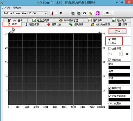Open the options wrench icon
This screenshot has height=121, width=133.
(x=91, y=13)
